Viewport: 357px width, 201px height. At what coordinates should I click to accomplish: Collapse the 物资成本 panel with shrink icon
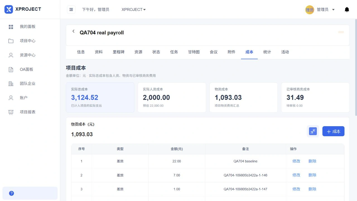[x=313, y=131]
